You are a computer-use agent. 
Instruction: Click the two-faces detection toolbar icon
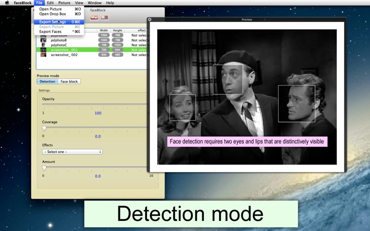[94, 18]
